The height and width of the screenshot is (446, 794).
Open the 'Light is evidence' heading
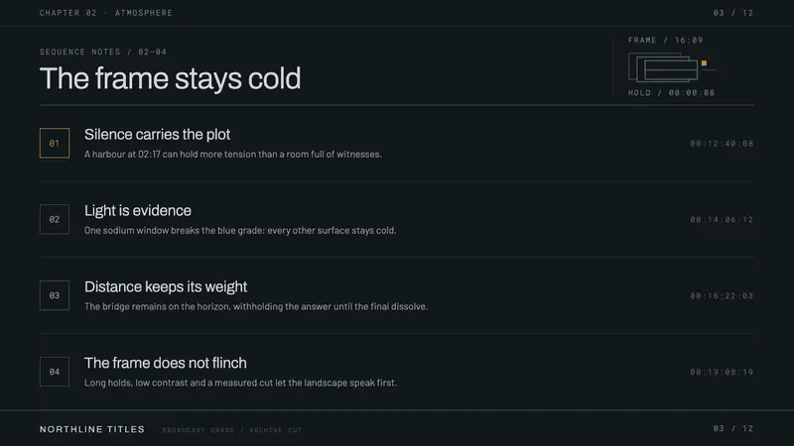coord(138,211)
